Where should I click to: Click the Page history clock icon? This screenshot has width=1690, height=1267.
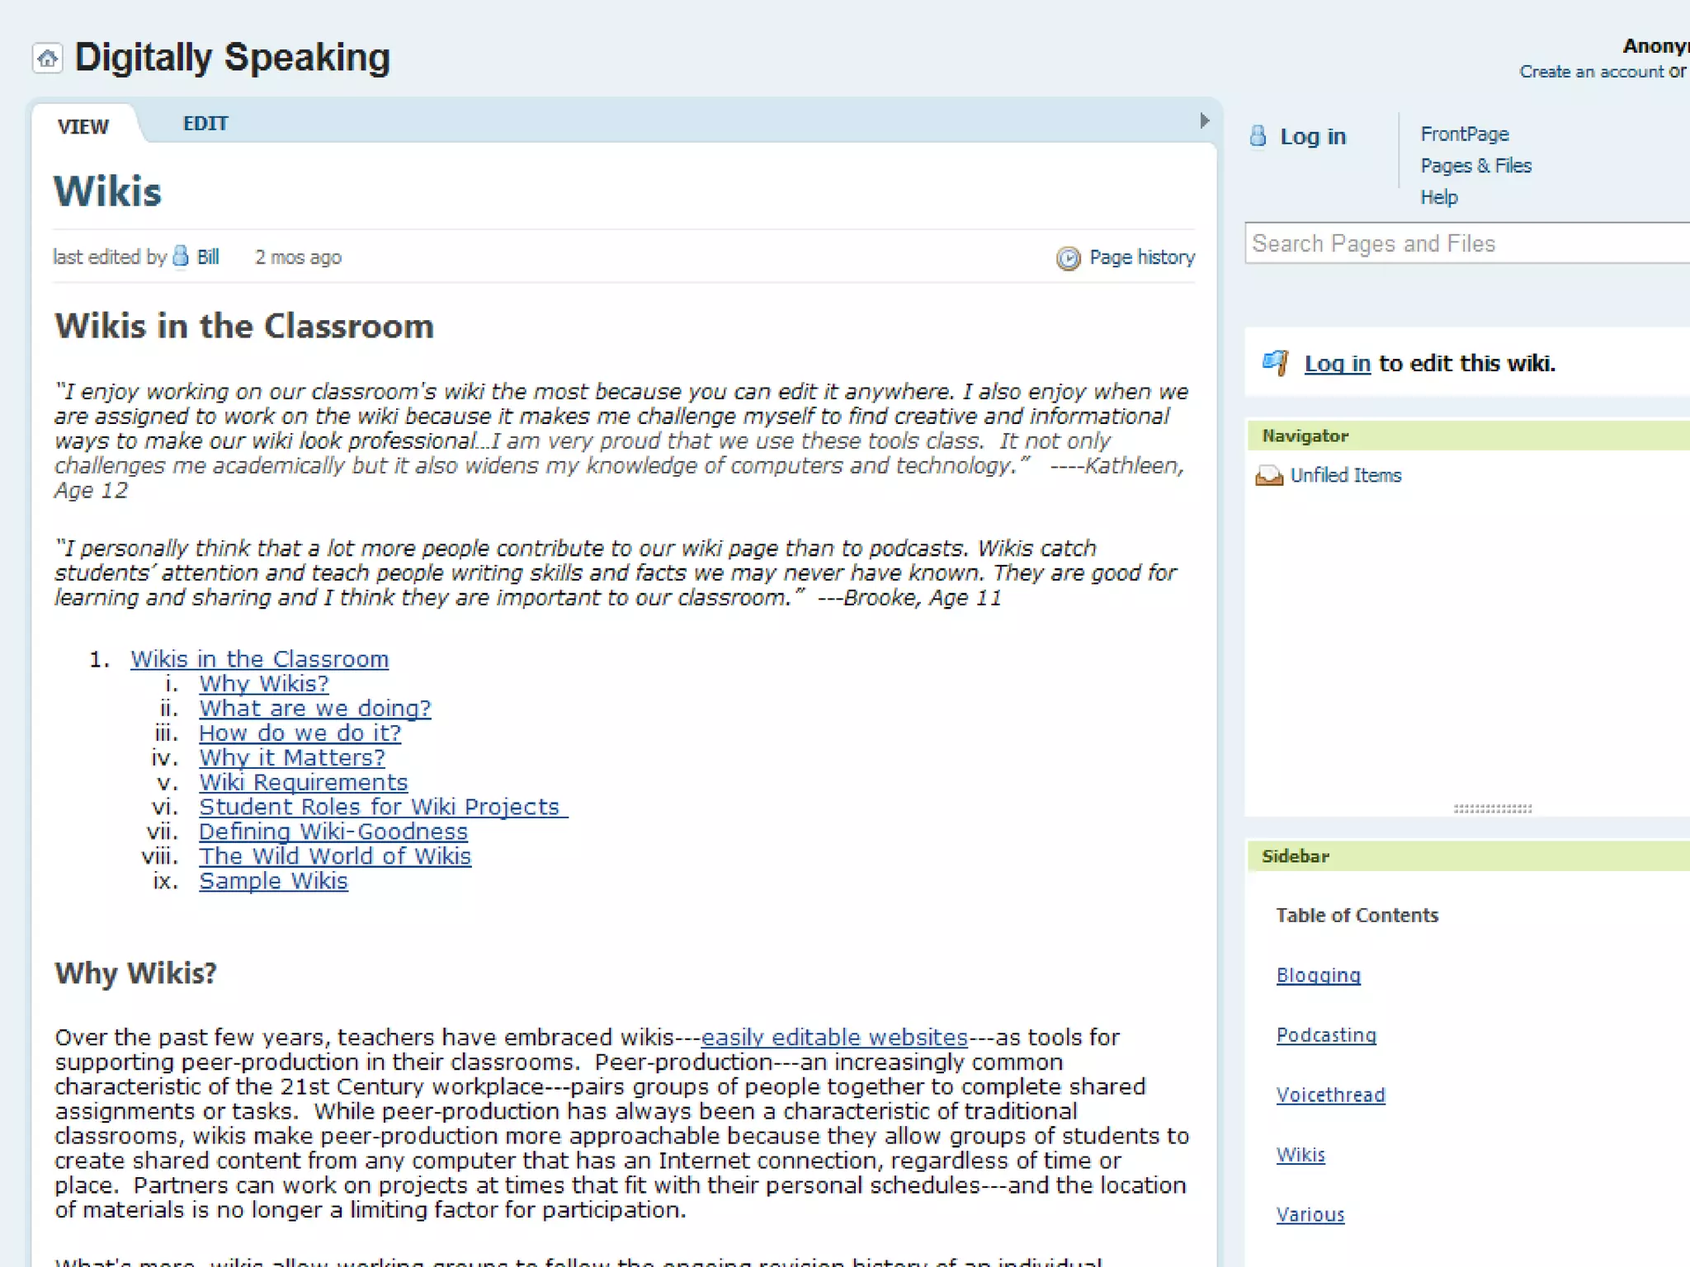tap(1068, 258)
